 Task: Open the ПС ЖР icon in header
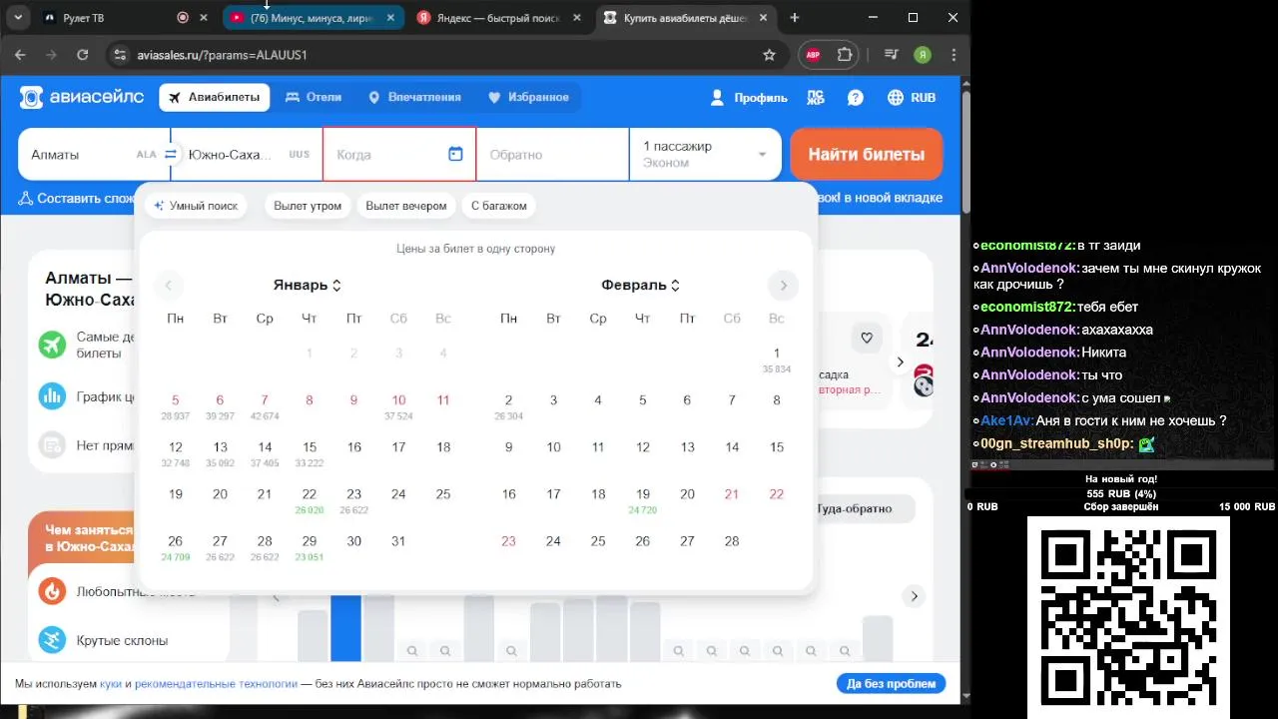point(816,98)
